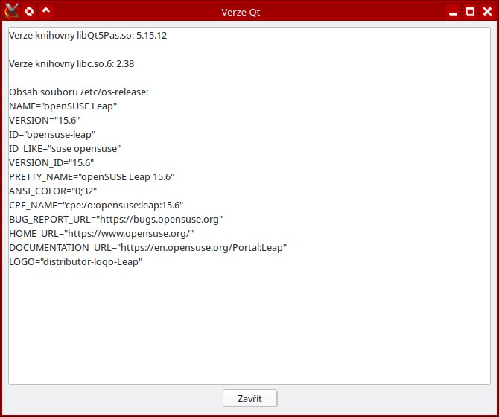Click the ID_LIKE="suse opensuse" line
Image resolution: width=499 pixels, height=417 pixels.
click(x=65, y=149)
